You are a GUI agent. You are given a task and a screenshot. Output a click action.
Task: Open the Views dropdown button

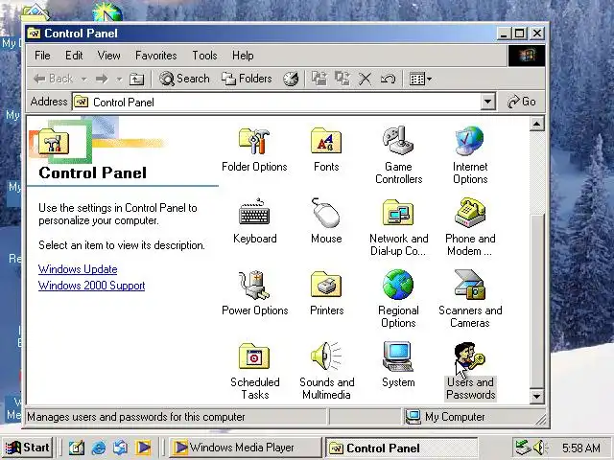tap(420, 79)
